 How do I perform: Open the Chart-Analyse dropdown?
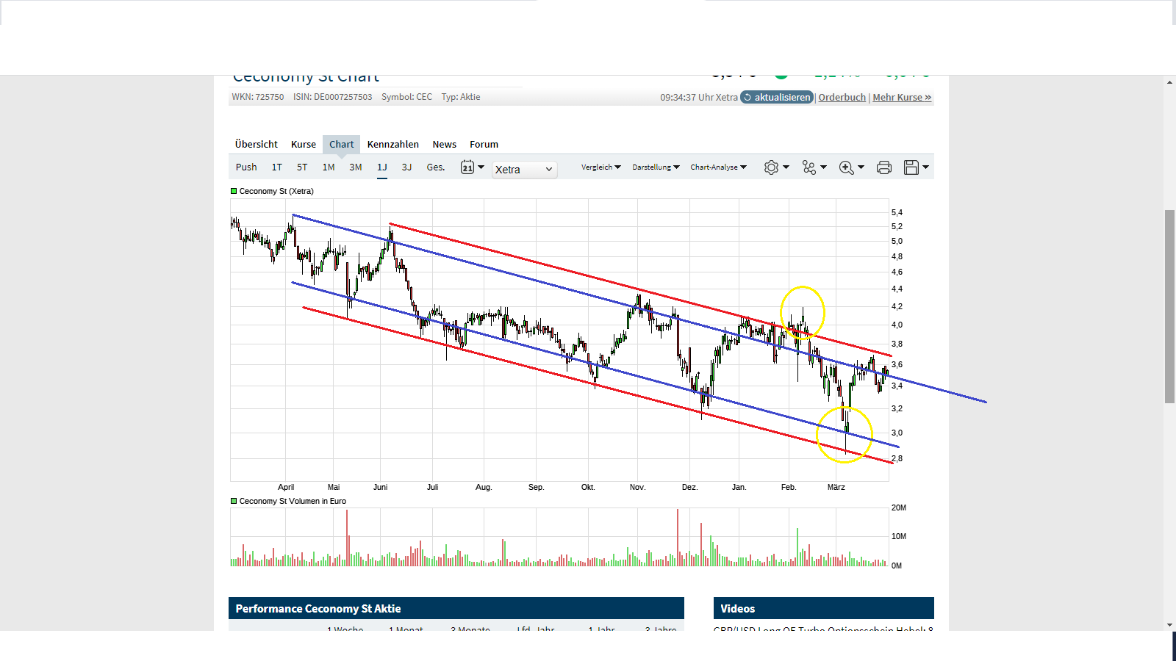click(717, 167)
